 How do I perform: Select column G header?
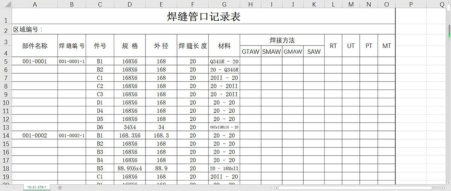224,4
